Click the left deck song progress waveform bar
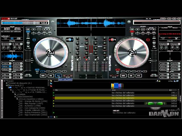The height and width of the screenshot is (136, 182). click(x=21, y=23)
